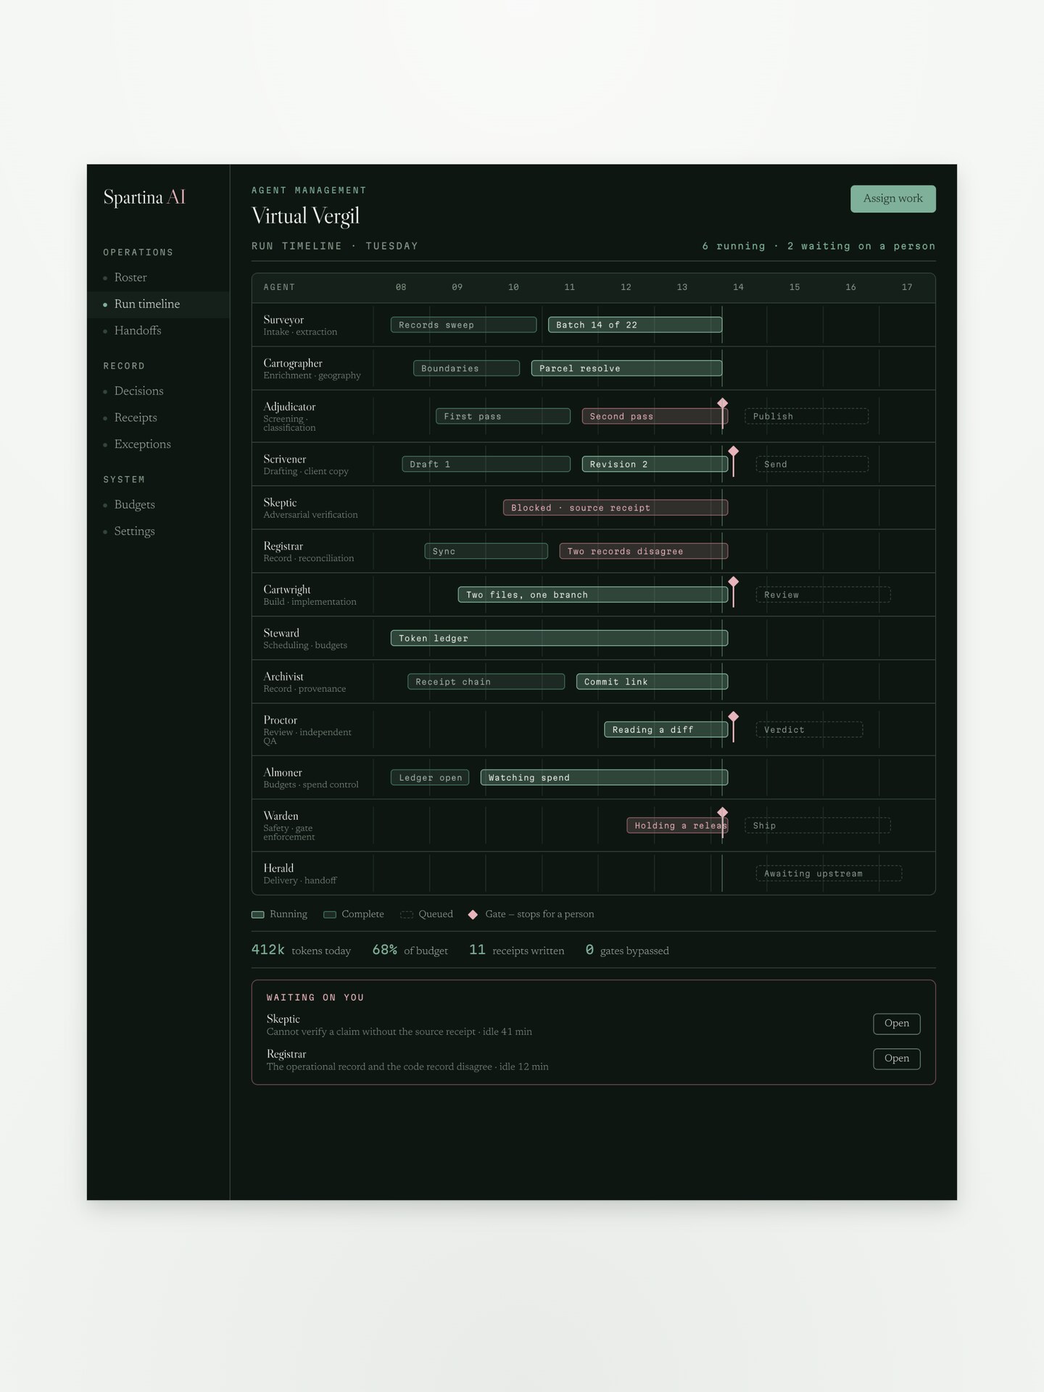Screen dimensions: 1044x1392
Task: Click the queued Ship block
Action: pyautogui.click(x=818, y=825)
